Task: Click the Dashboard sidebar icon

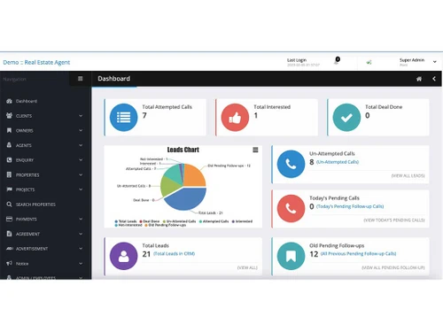Action: tap(9, 101)
